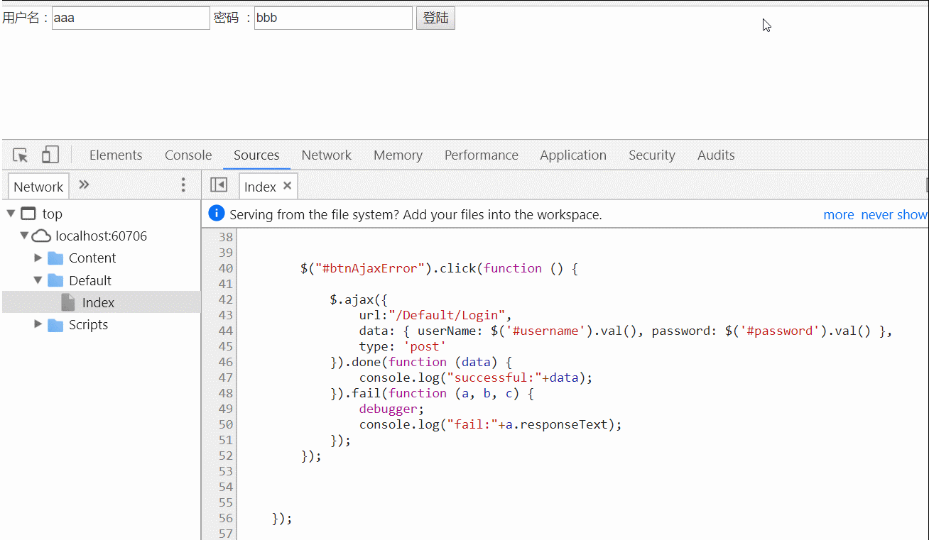Focus the 密码 password input field
The width and height of the screenshot is (929, 540).
click(x=333, y=18)
